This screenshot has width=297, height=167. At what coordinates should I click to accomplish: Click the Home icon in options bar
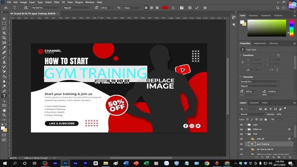pyautogui.click(x=6, y=8)
